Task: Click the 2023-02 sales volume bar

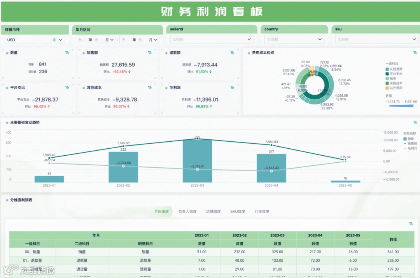Action: (123, 167)
